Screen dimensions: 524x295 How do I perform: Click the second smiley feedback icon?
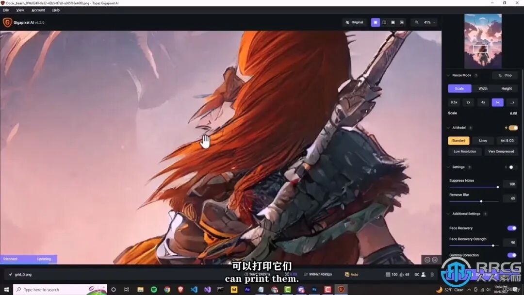click(434, 260)
